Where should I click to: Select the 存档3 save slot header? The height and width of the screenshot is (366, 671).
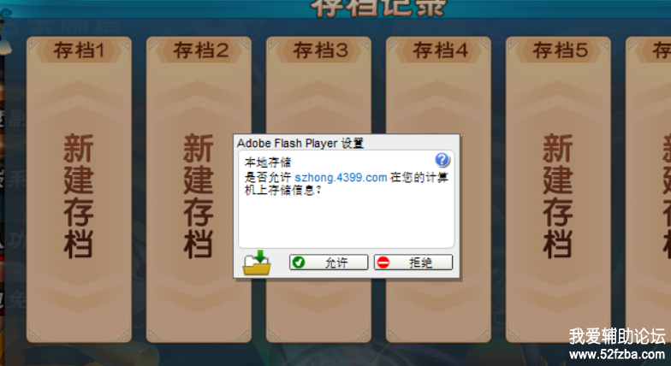point(318,51)
